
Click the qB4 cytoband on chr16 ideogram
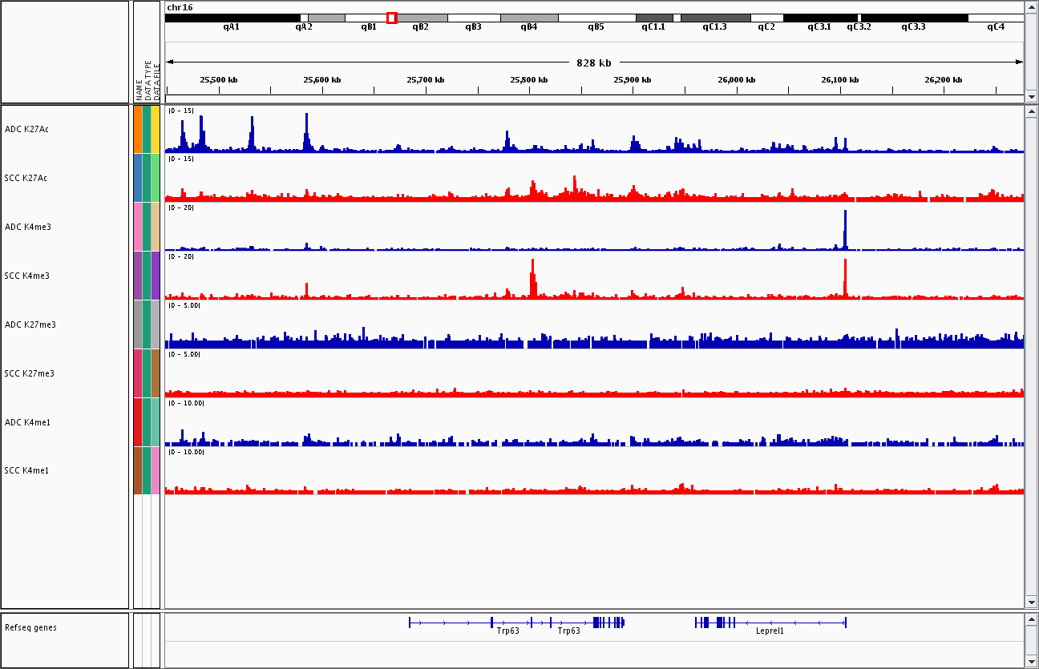tap(529, 18)
